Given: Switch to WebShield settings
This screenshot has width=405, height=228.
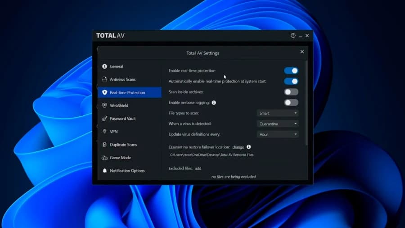Looking at the screenshot, I should (130, 105).
